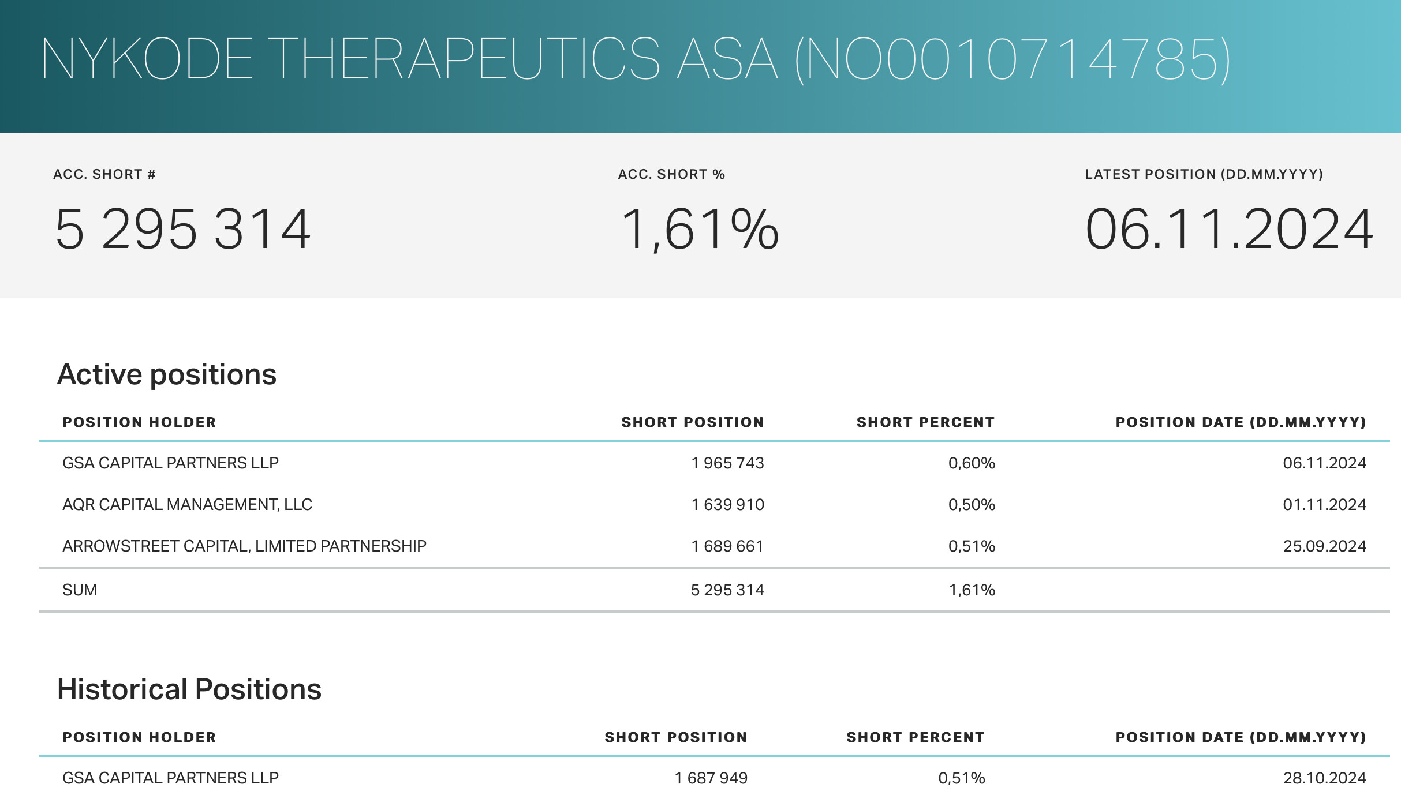Click the Historical Positions heading
The height and width of the screenshot is (799, 1401).
coord(189,689)
